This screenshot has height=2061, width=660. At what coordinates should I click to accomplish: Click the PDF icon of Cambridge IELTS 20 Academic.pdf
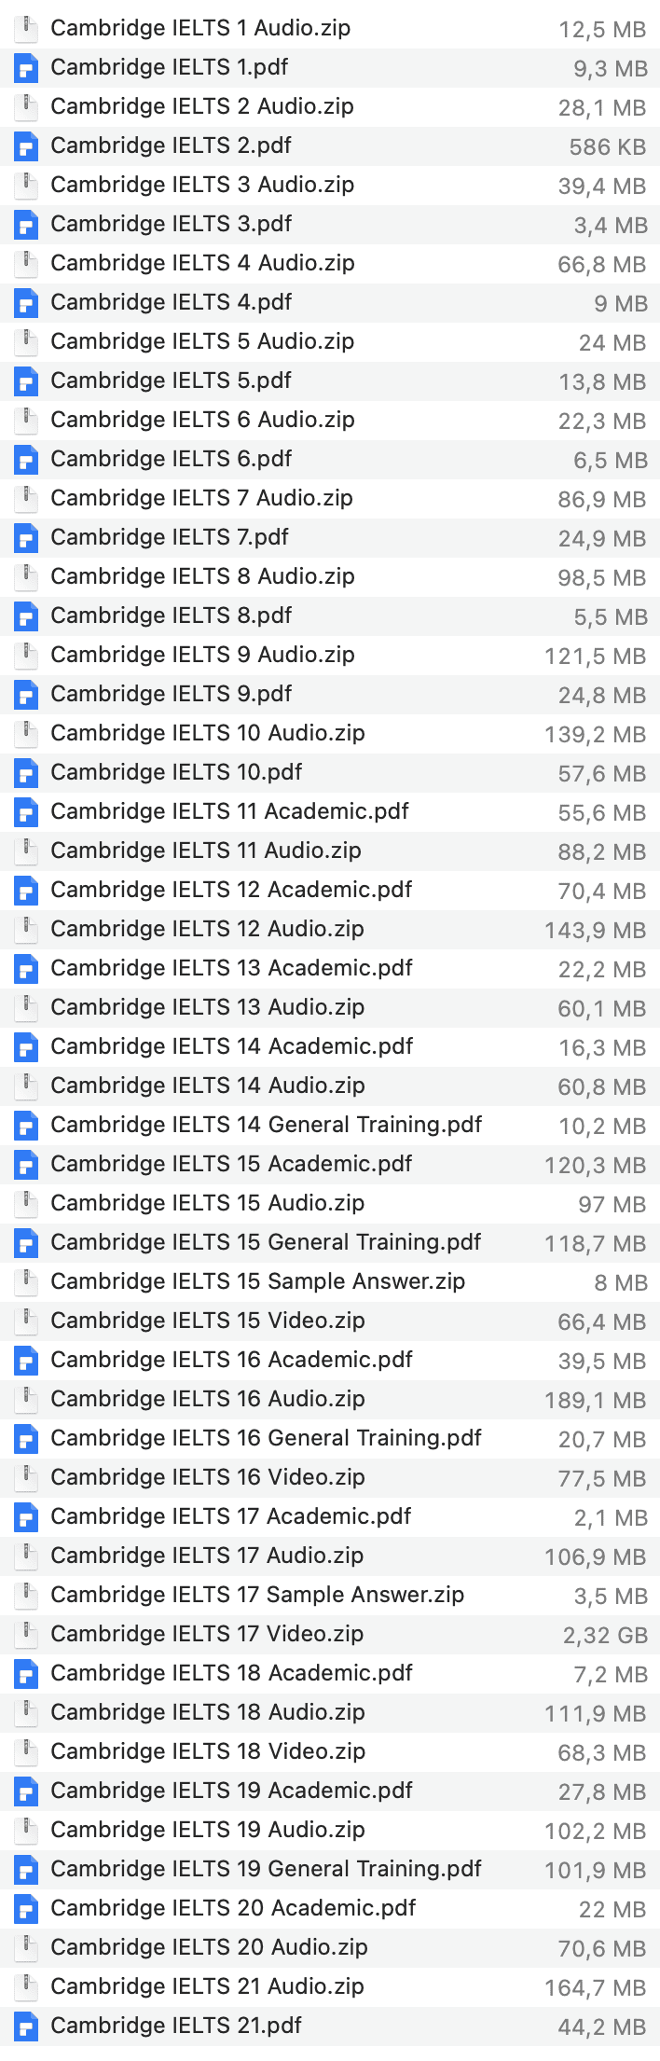27,1909
